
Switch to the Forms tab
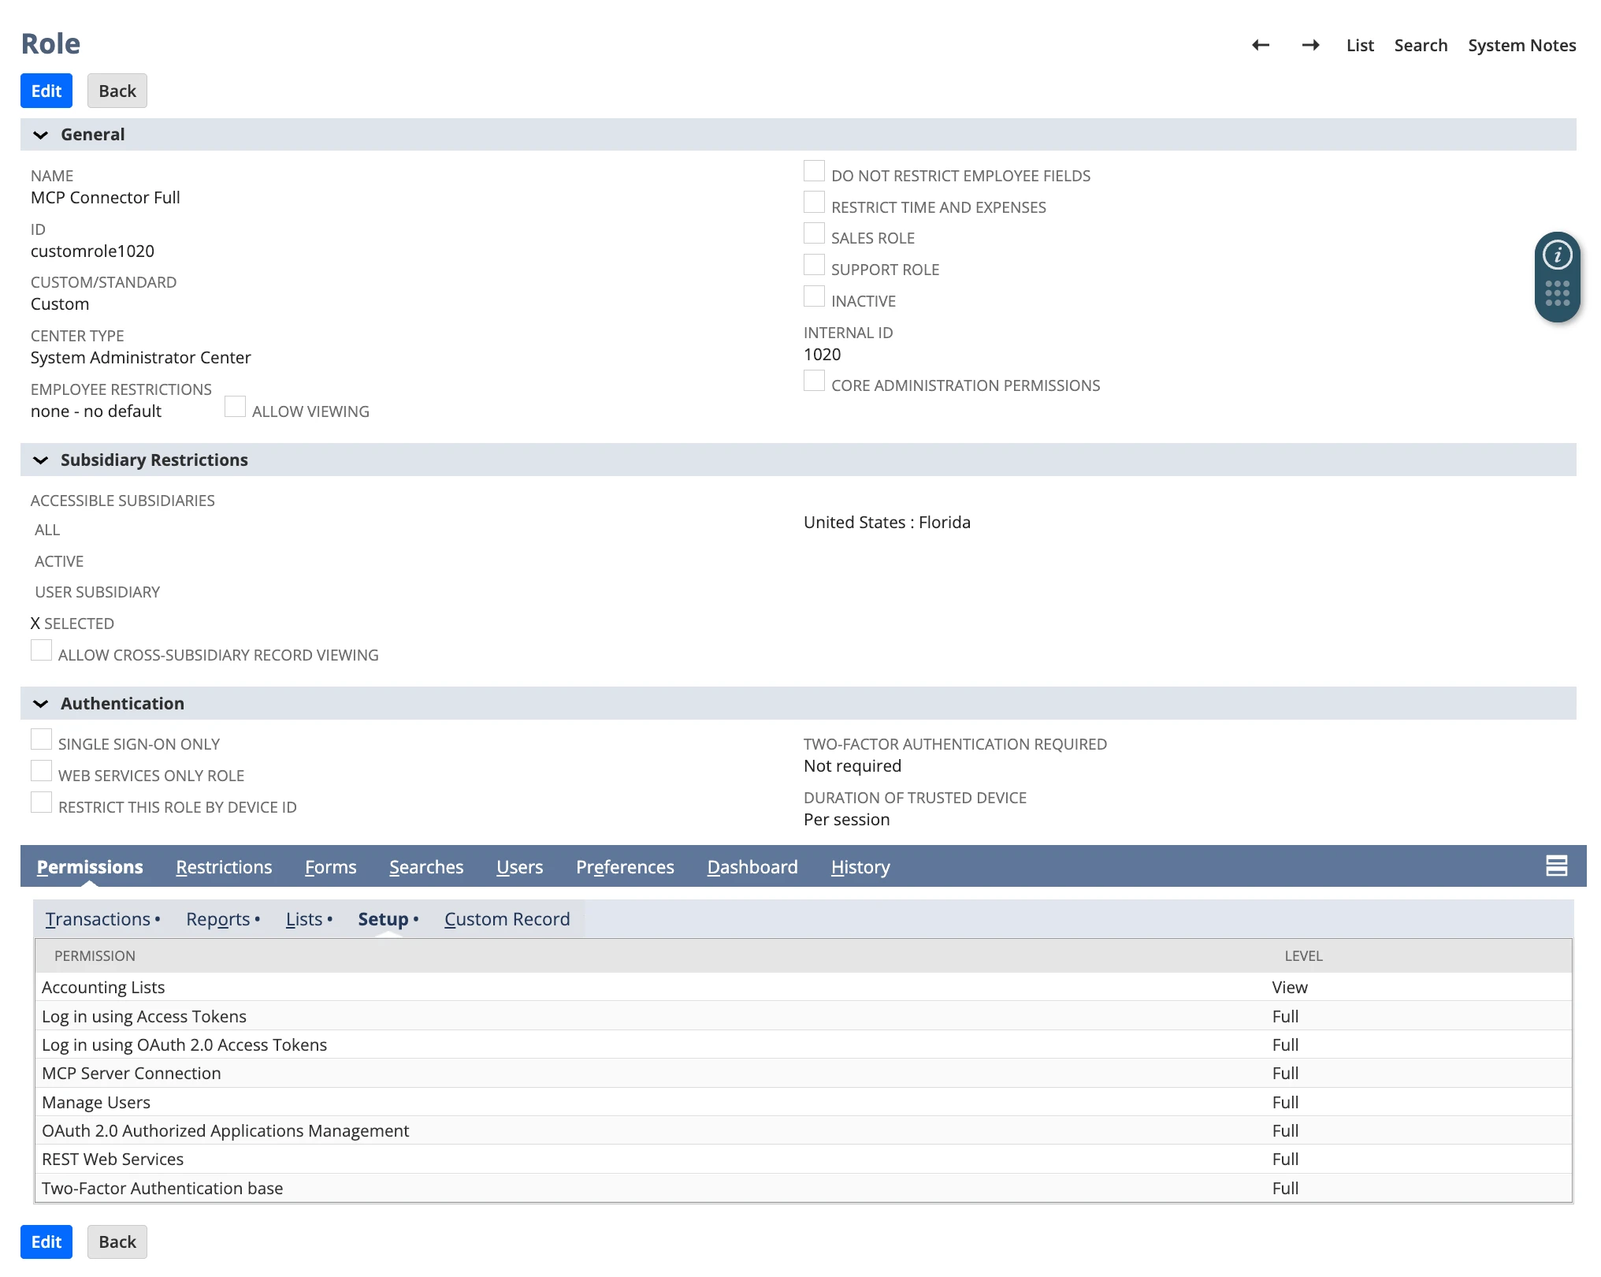pyautogui.click(x=331, y=867)
